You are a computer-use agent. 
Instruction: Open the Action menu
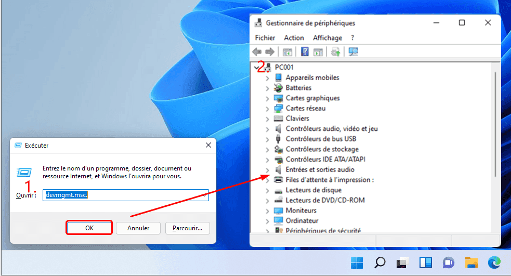coord(294,38)
